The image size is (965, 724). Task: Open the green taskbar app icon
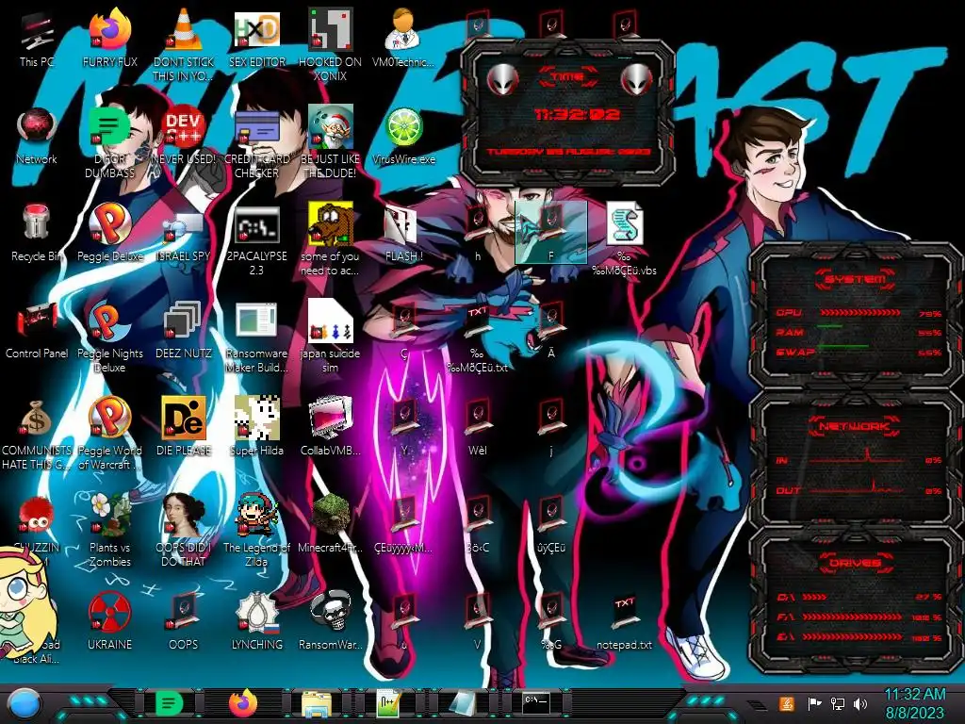(x=170, y=703)
